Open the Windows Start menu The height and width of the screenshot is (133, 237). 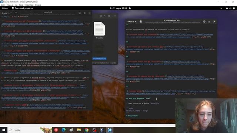pyautogui.click(x=4, y=130)
